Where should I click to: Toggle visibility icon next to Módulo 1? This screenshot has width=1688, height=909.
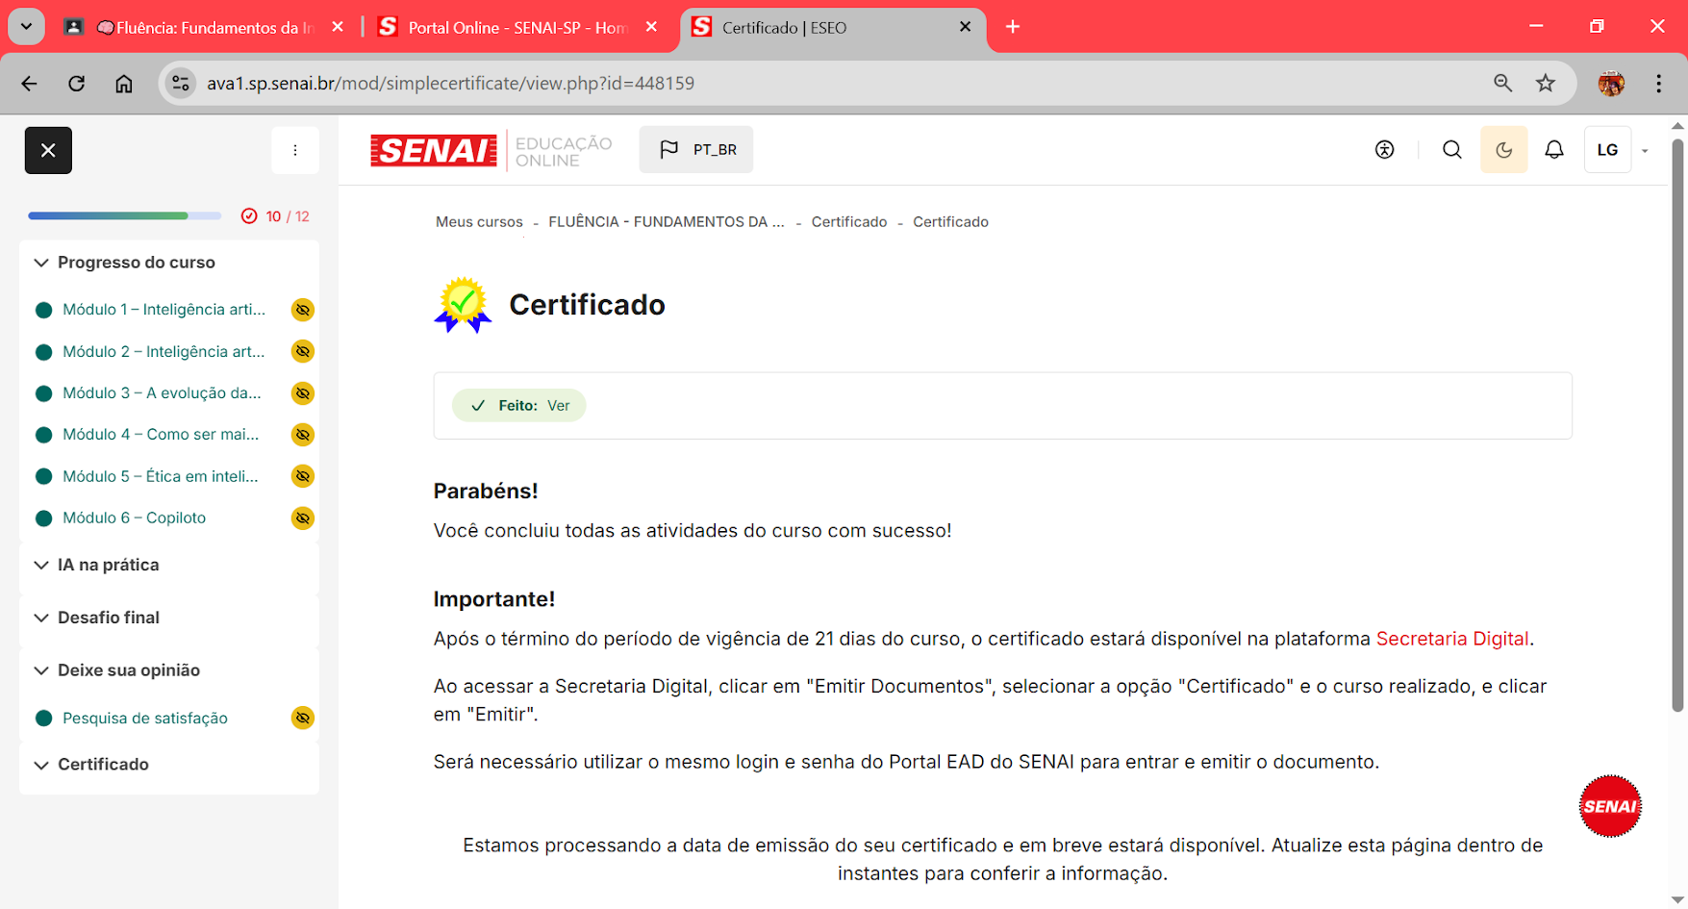pyautogui.click(x=302, y=310)
